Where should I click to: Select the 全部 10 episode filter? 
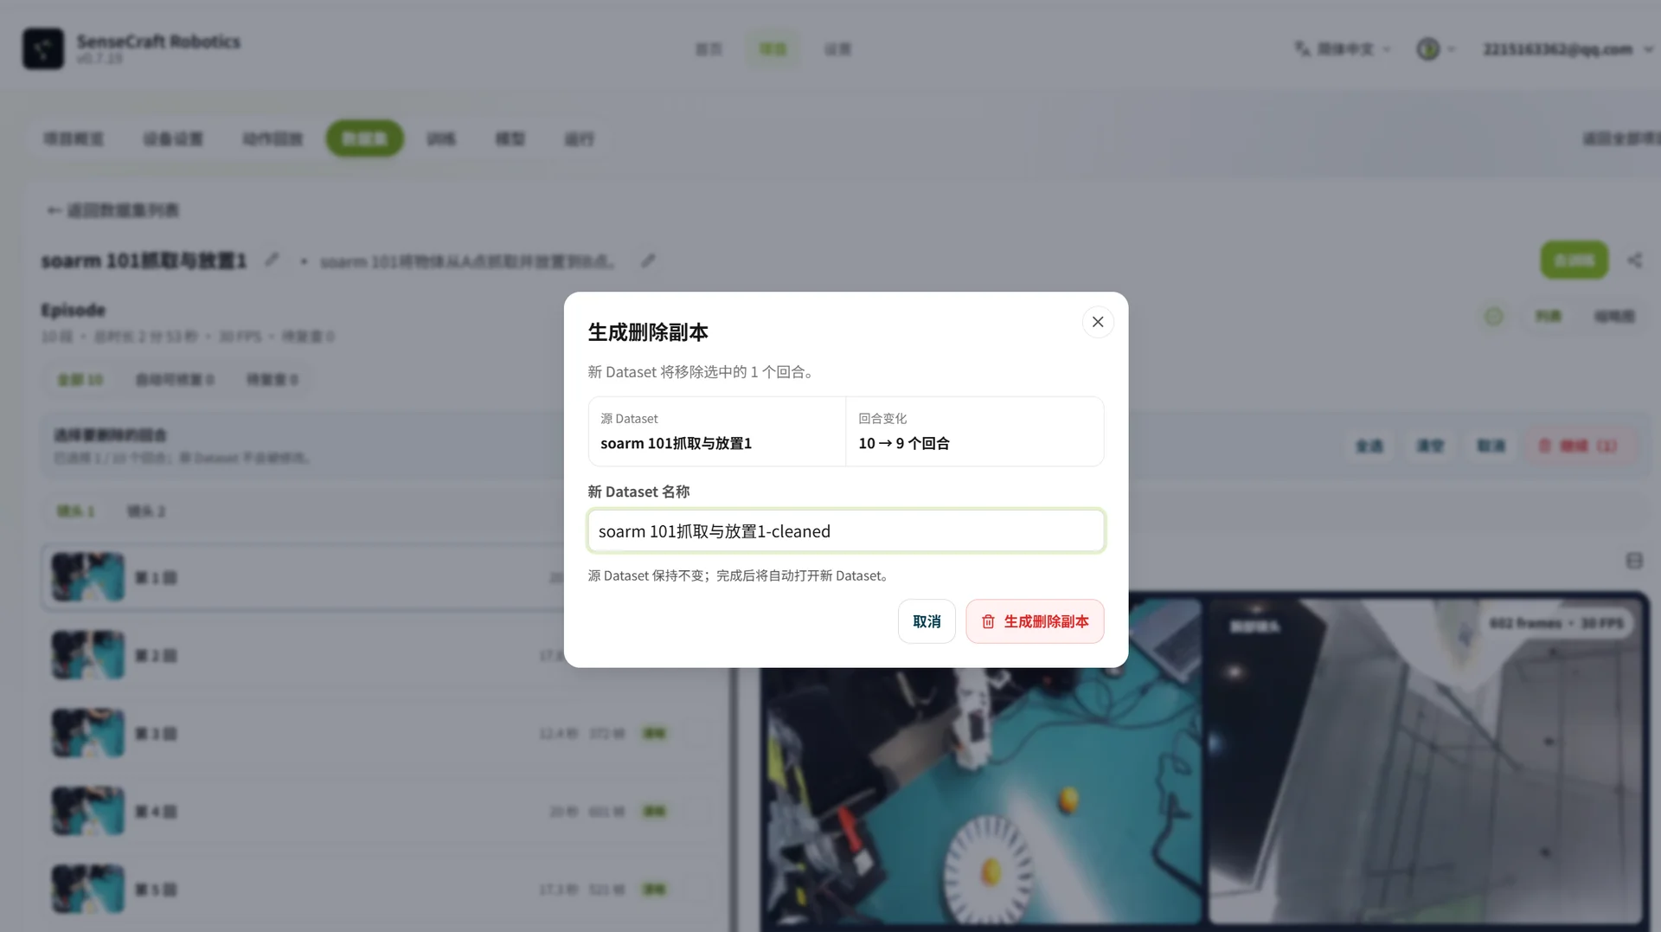[80, 379]
